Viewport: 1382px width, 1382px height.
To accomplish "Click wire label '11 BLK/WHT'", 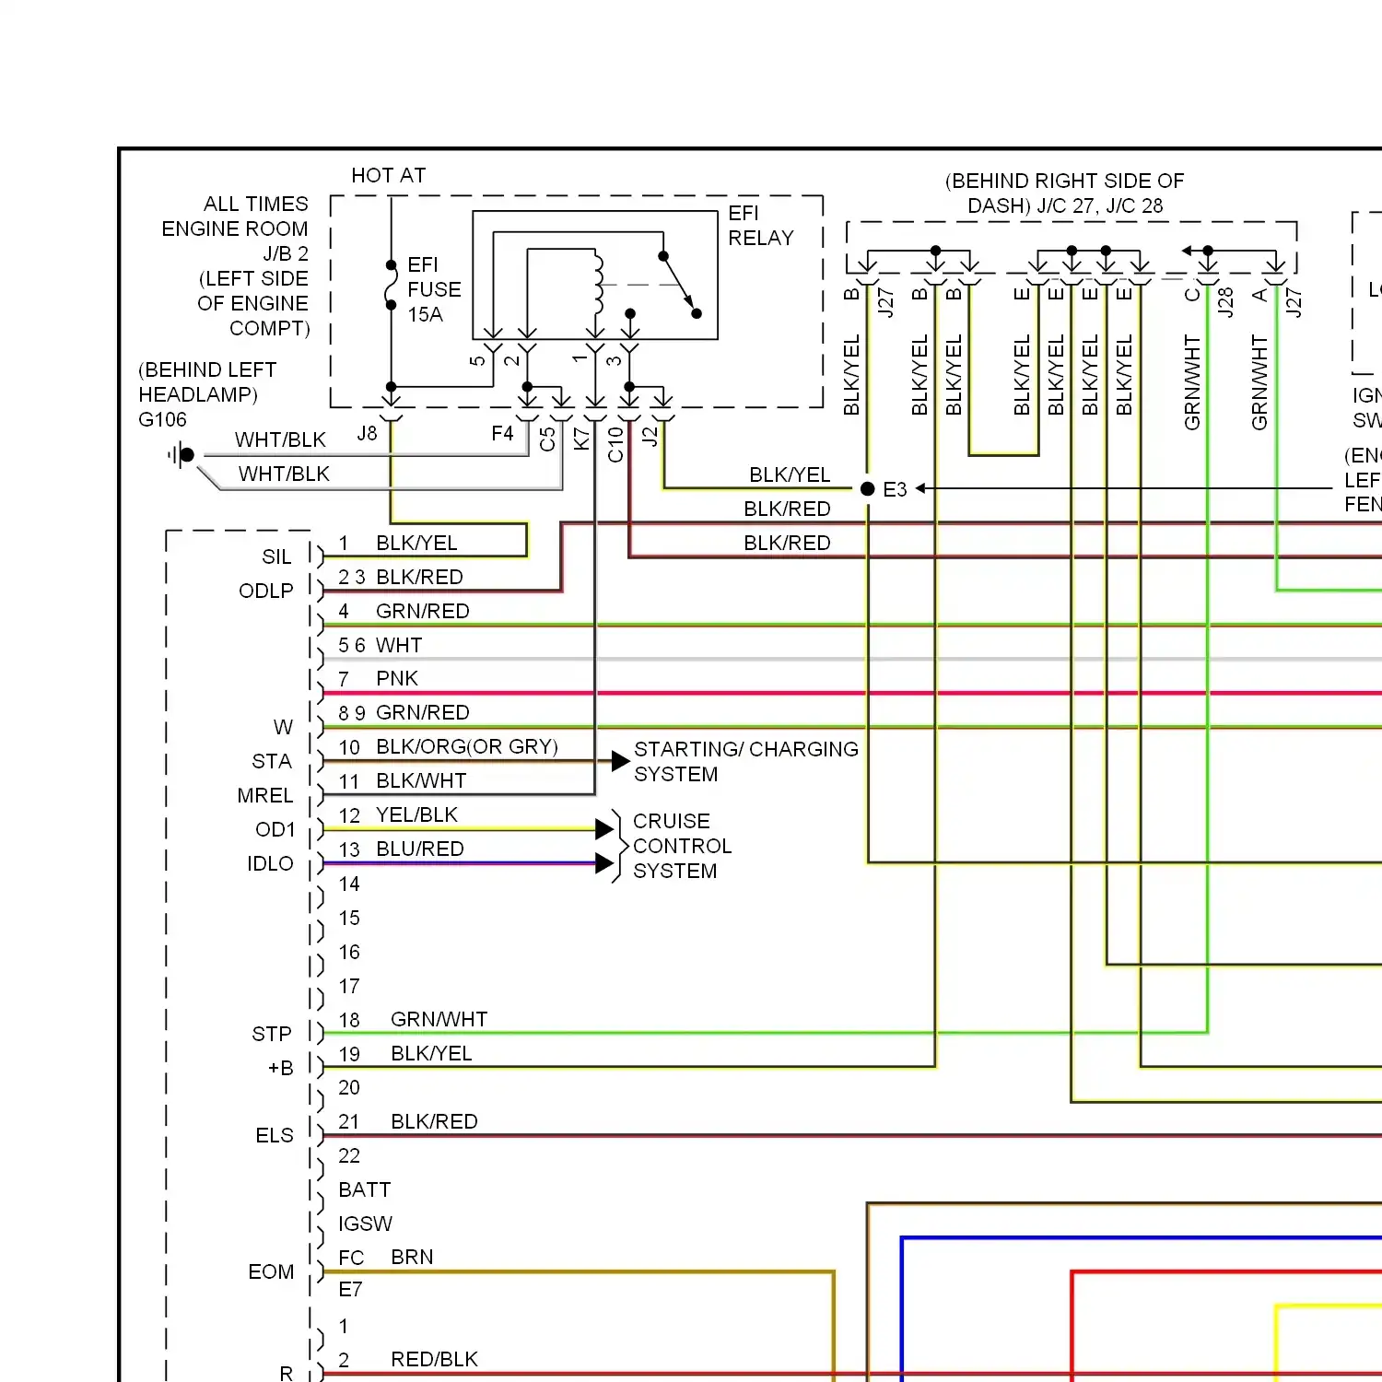I will (x=403, y=780).
